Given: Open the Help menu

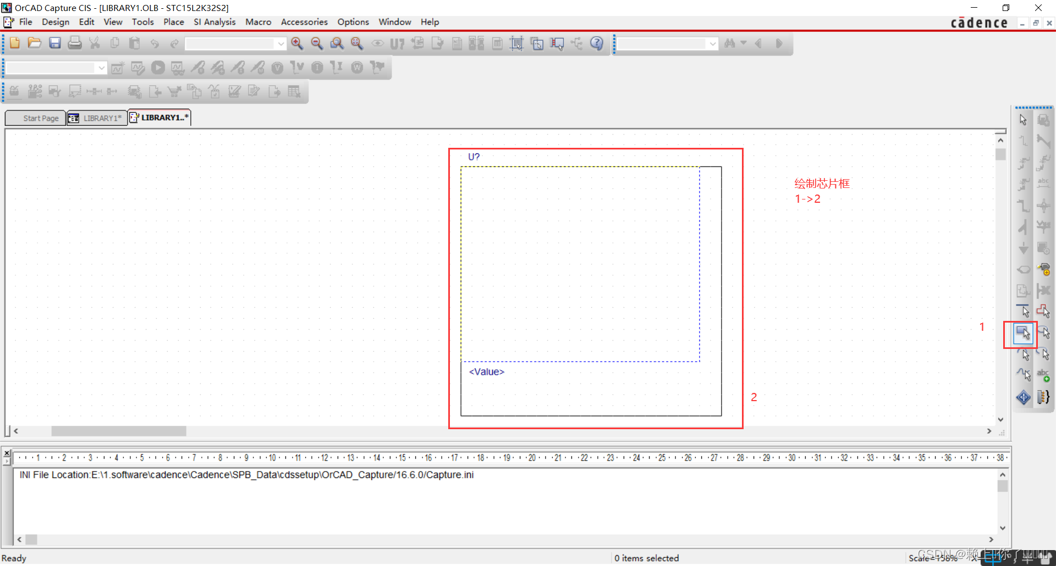Looking at the screenshot, I should (x=430, y=22).
